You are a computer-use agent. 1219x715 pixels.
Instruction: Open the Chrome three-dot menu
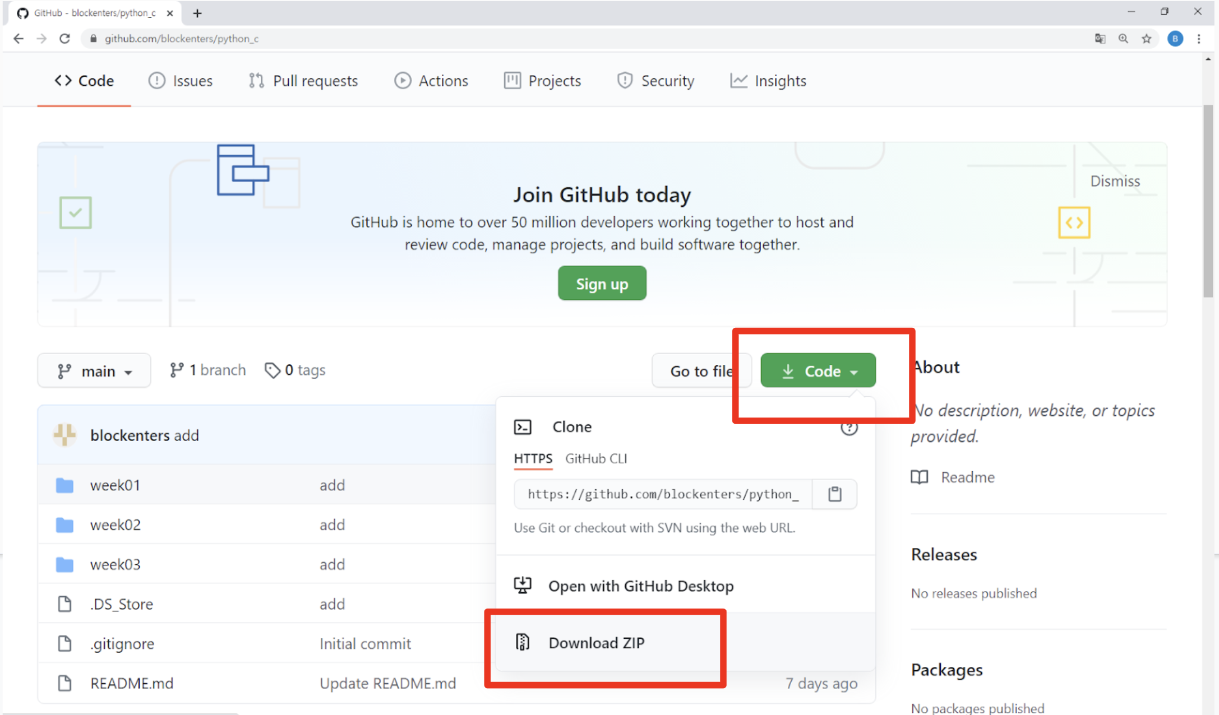(1199, 39)
